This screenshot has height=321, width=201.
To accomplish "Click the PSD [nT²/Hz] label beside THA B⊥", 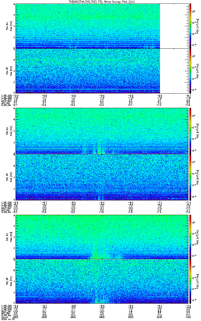I will [198, 26].
